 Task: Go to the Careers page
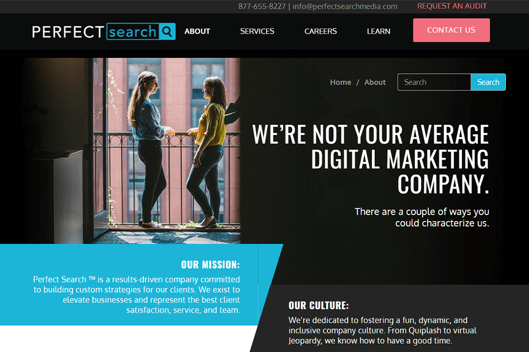pos(321,31)
